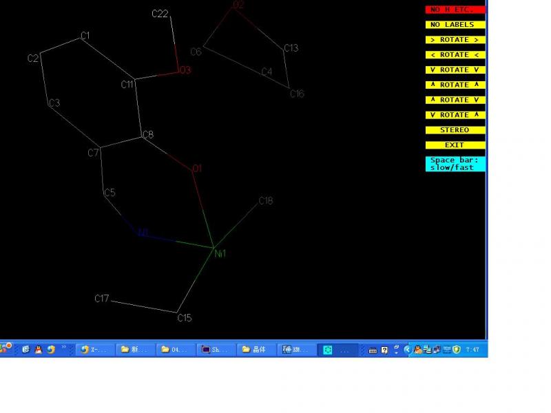
Task: Click the V ROTATE ^ button
Action: [455, 115]
